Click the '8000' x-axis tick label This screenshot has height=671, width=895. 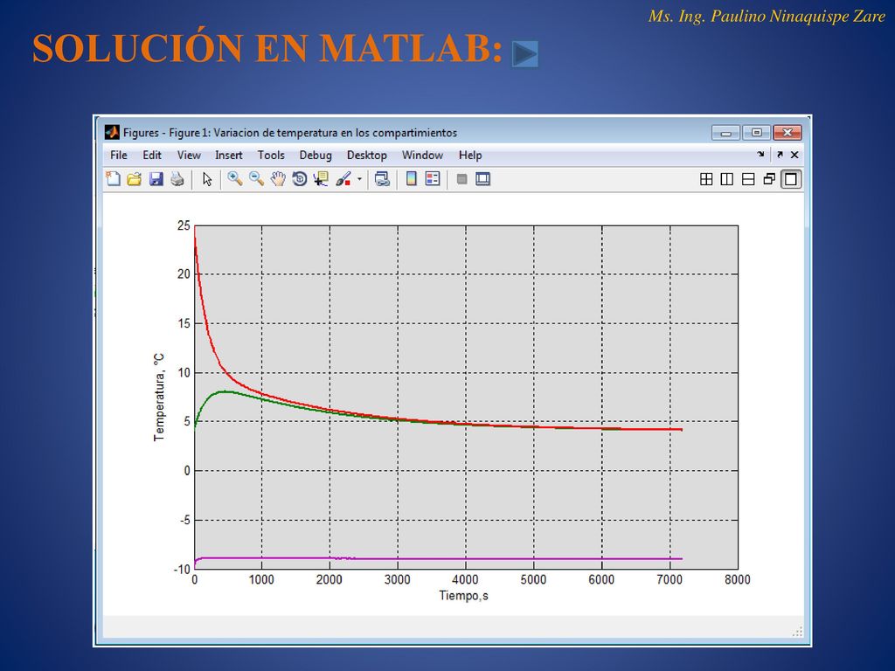pos(738,580)
